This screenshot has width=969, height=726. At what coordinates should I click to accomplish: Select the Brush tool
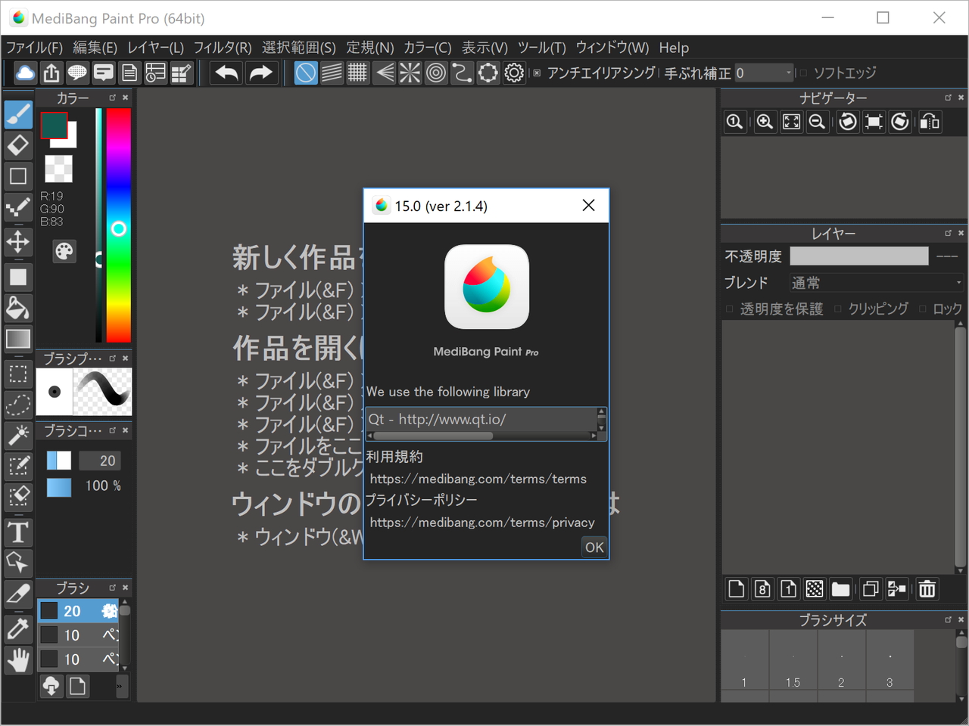pos(17,115)
